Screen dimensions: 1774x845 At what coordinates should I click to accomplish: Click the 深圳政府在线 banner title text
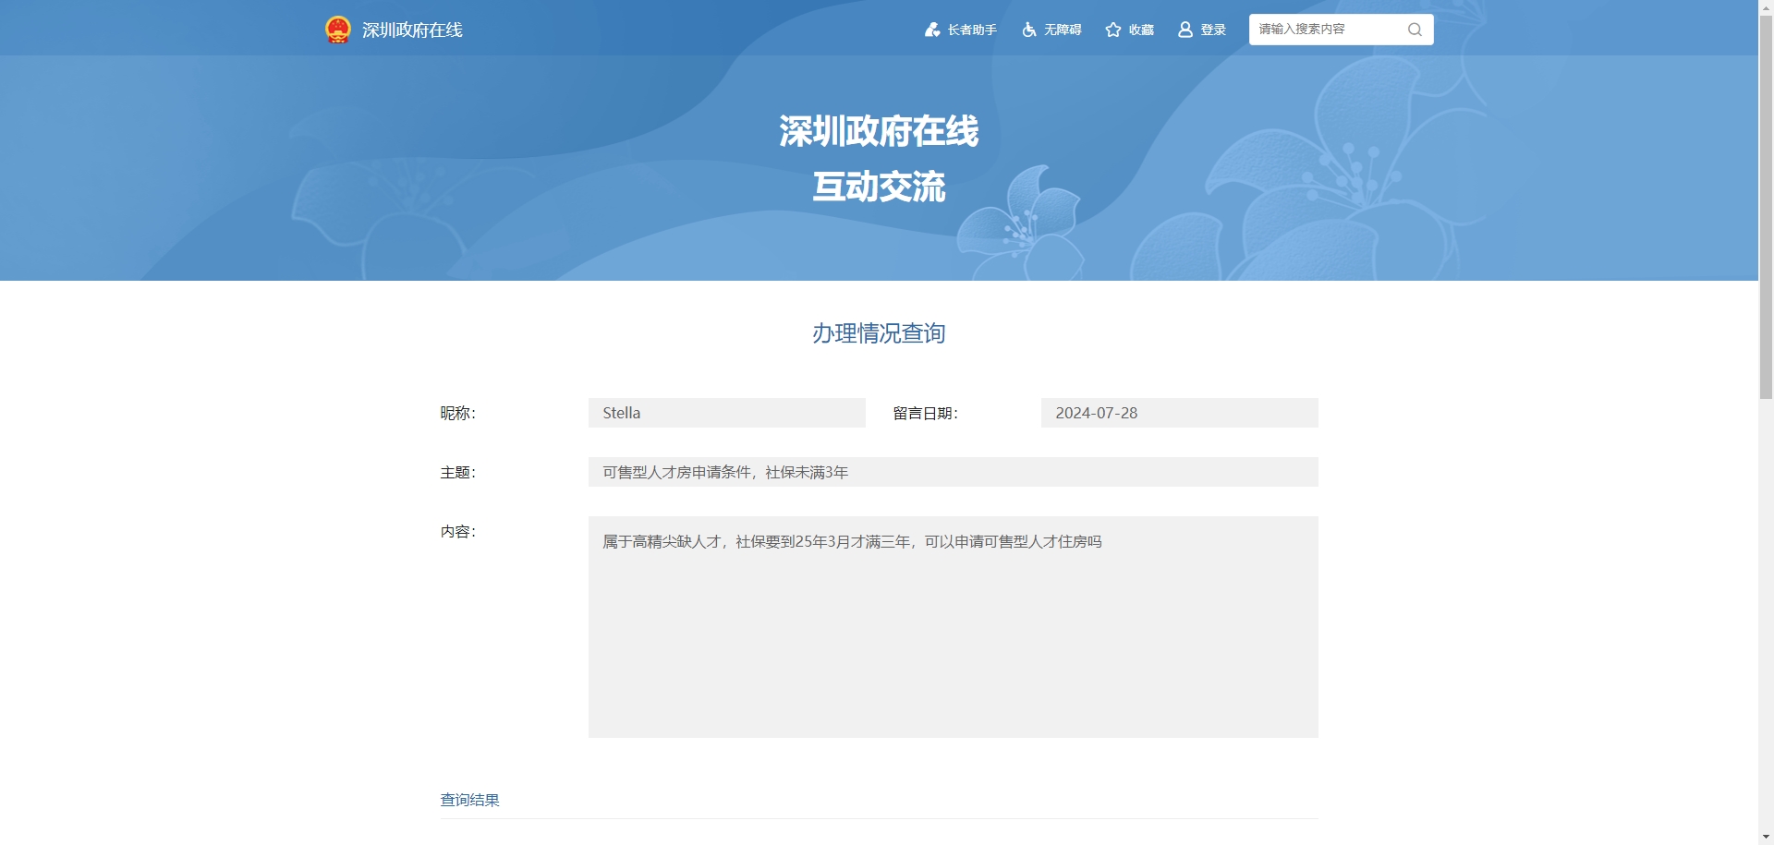[879, 131]
